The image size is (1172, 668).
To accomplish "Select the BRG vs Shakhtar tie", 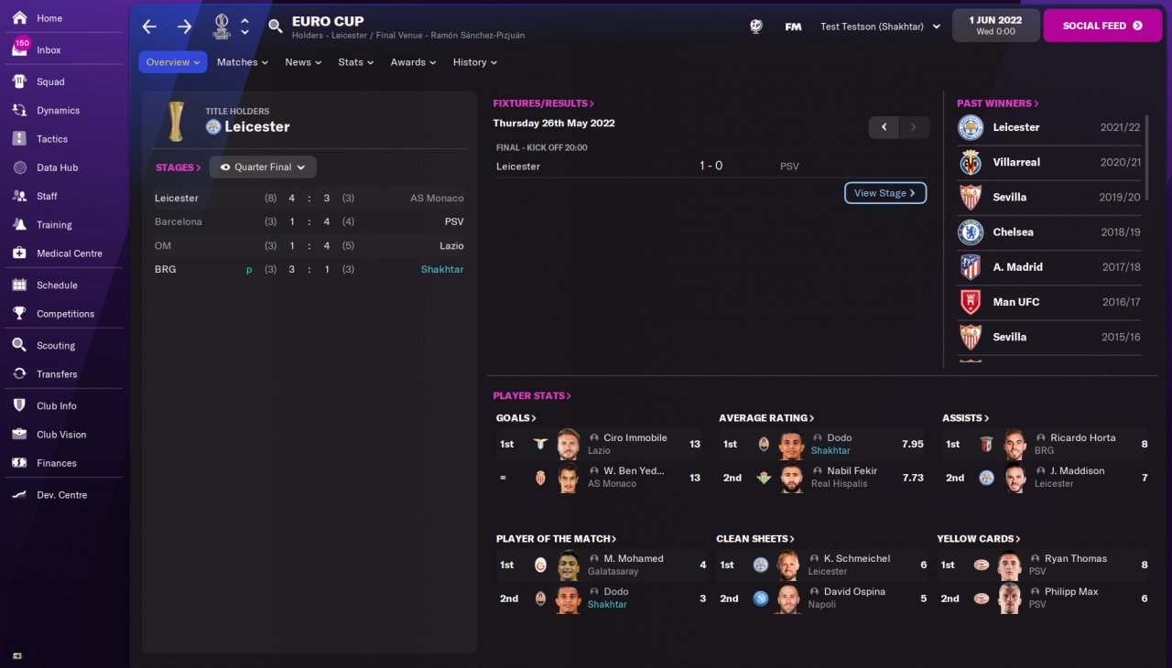I will 309,269.
